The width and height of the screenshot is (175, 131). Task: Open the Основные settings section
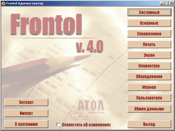(149, 23)
